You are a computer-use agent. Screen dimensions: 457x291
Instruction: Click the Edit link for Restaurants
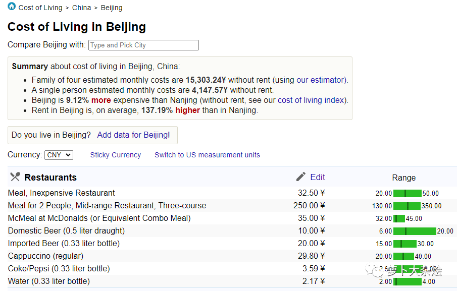coord(318,177)
